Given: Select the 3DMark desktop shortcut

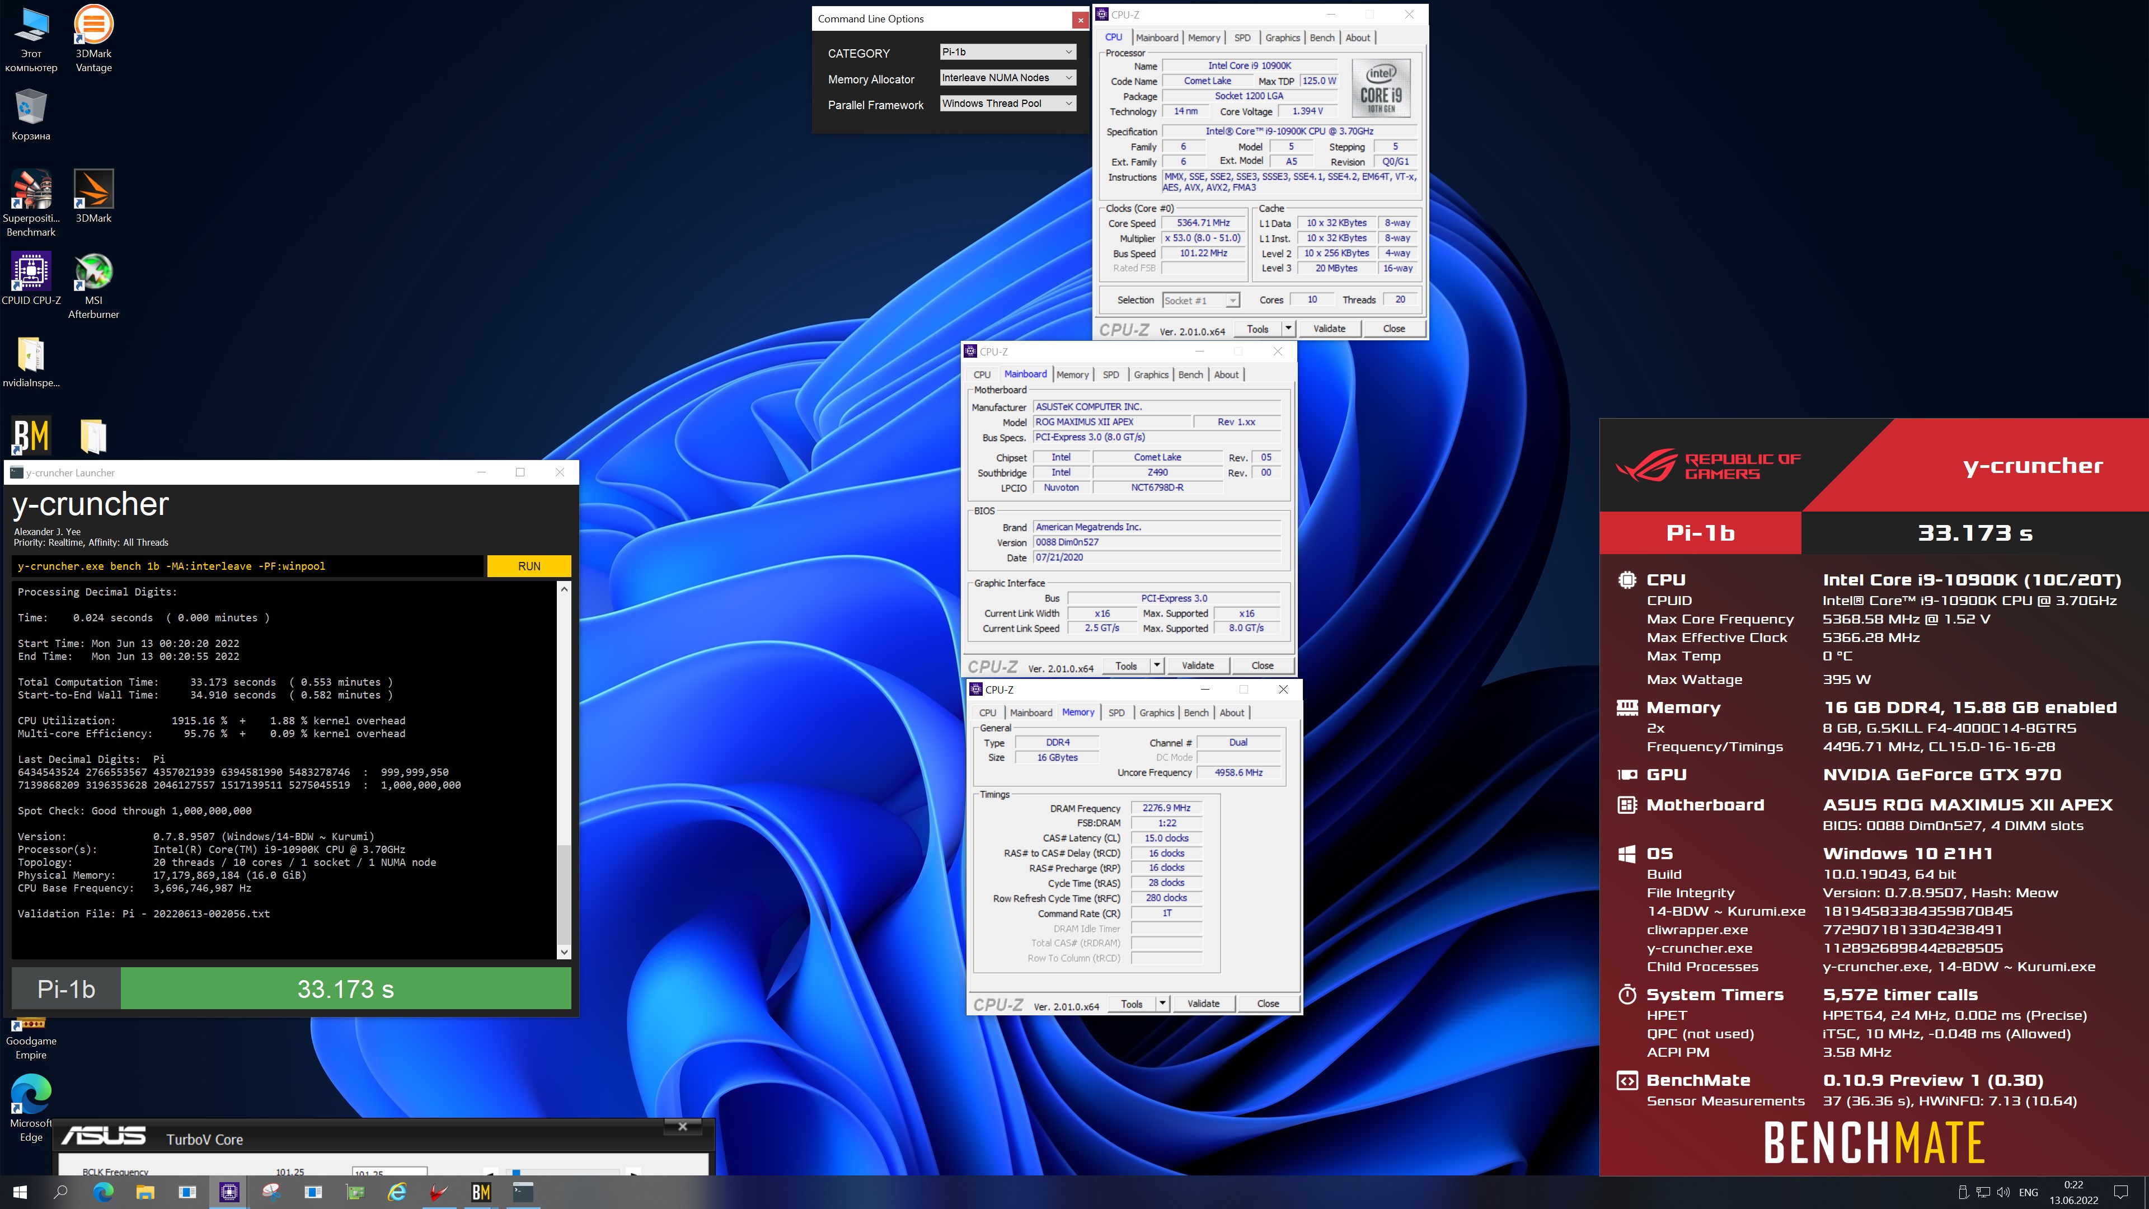Looking at the screenshot, I should click(93, 196).
